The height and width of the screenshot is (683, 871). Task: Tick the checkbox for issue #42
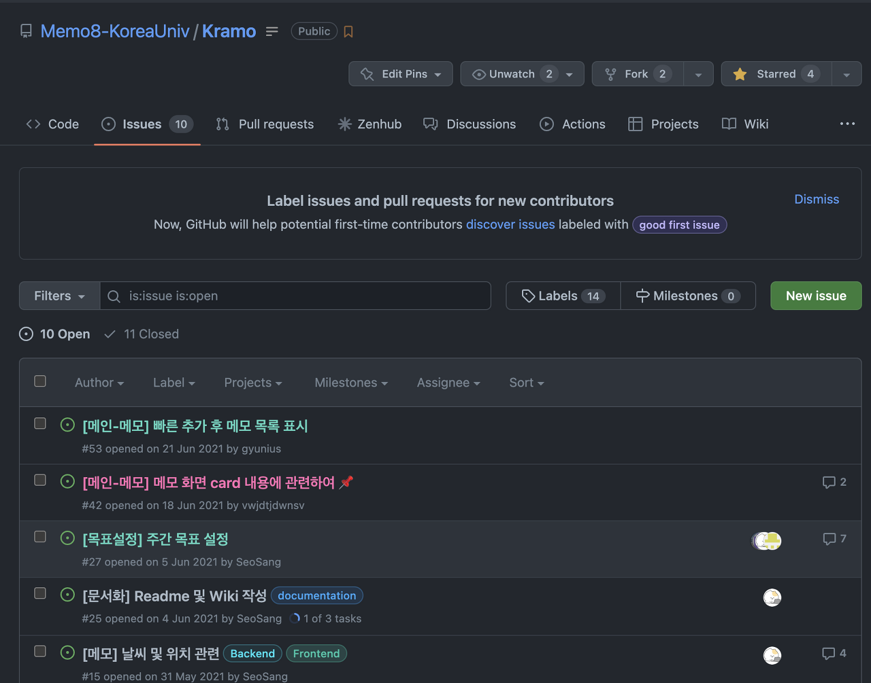point(40,480)
